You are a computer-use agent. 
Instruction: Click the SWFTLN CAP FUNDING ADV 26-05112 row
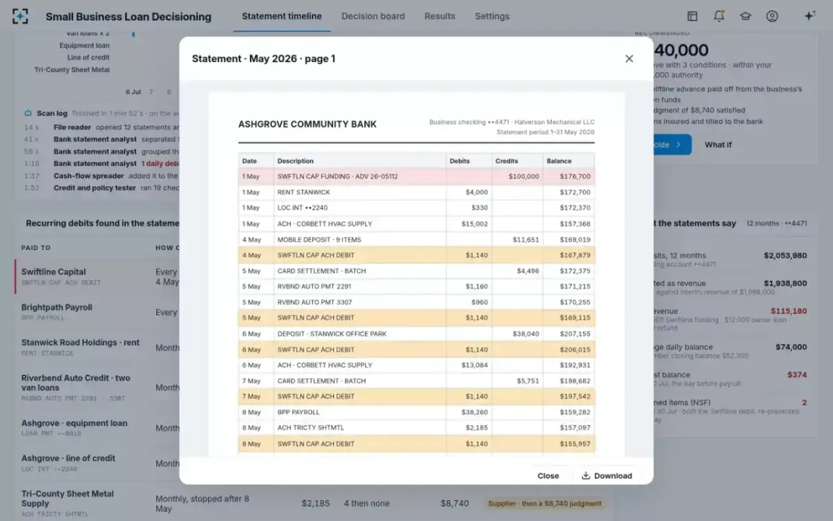pyautogui.click(x=416, y=176)
